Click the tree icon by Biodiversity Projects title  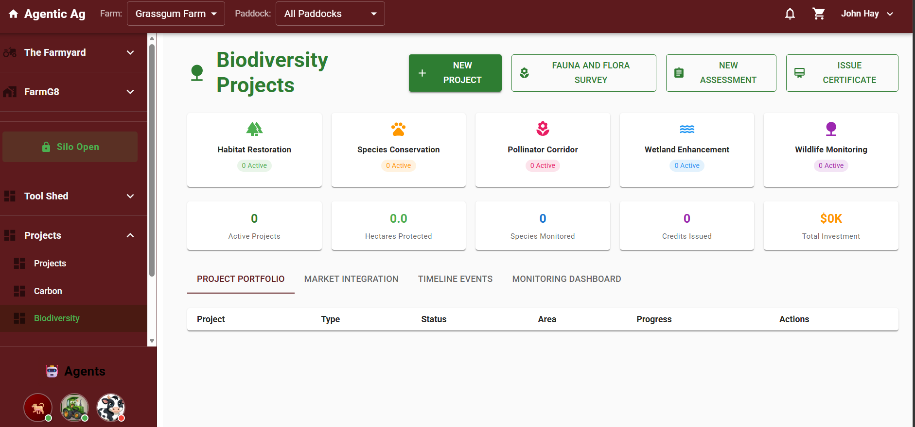197,73
